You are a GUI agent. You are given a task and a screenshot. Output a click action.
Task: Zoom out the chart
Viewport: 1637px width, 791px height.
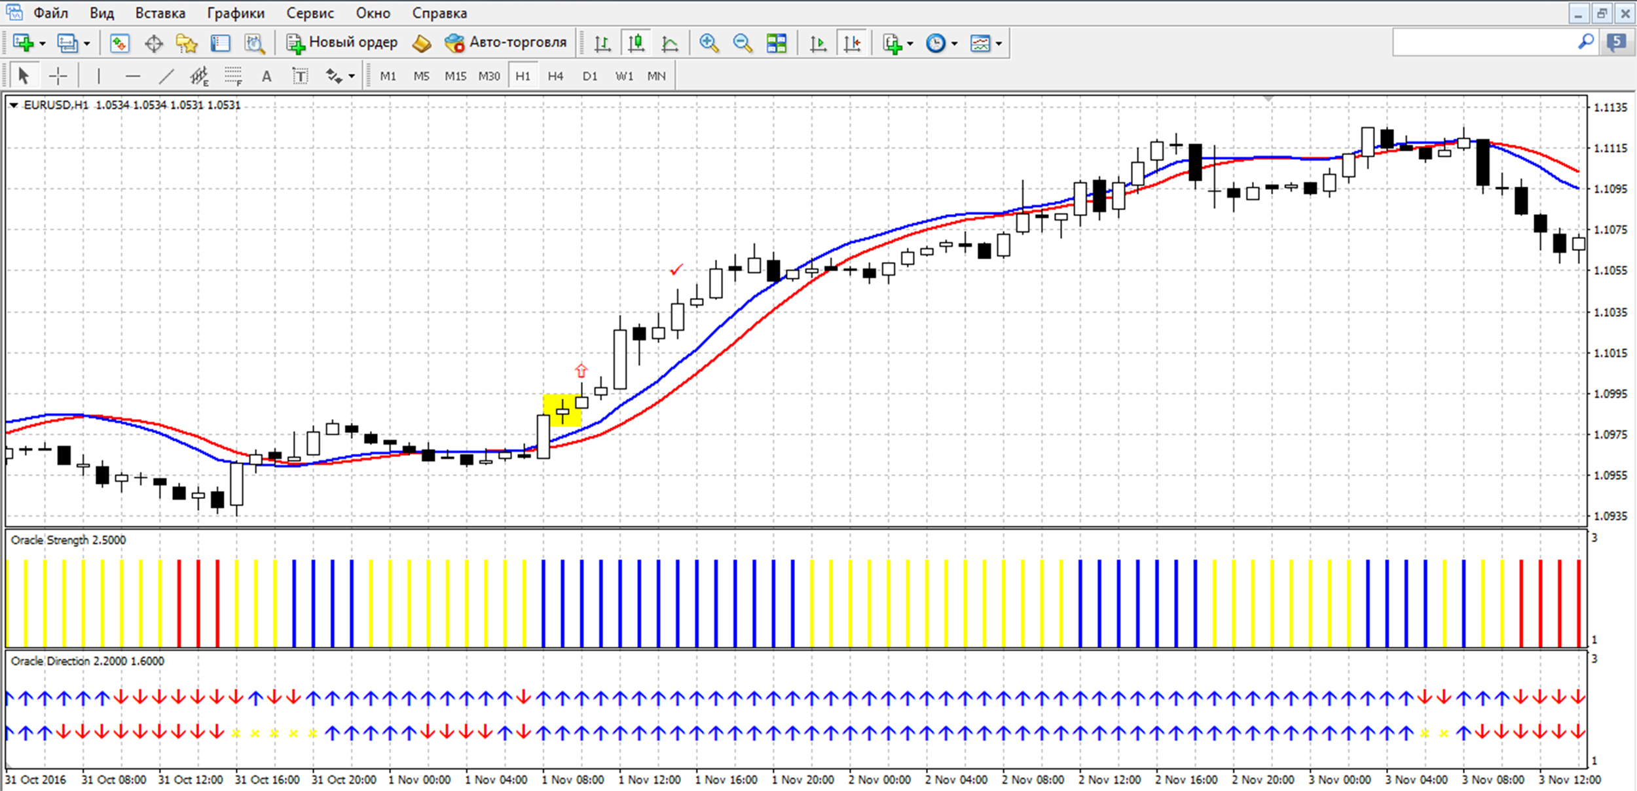(x=743, y=43)
